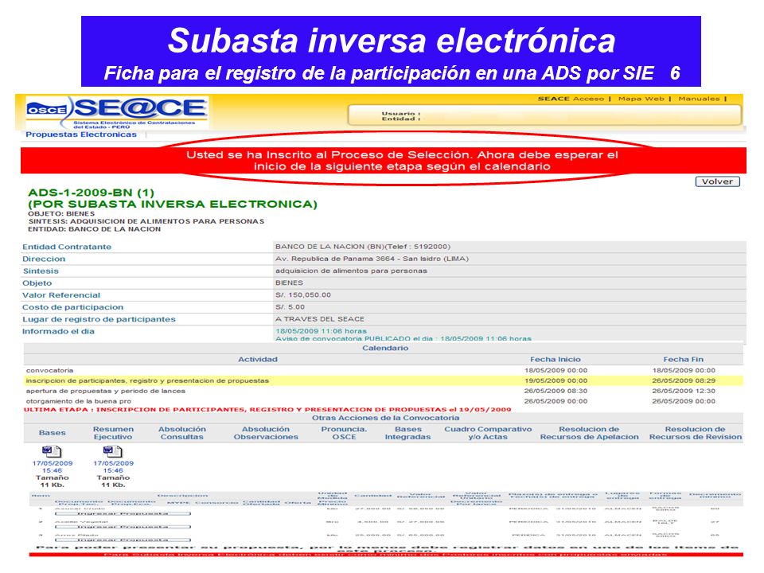The height and width of the screenshot is (573, 764).
Task: Click the Absolución Observaciones header
Action: tap(266, 433)
